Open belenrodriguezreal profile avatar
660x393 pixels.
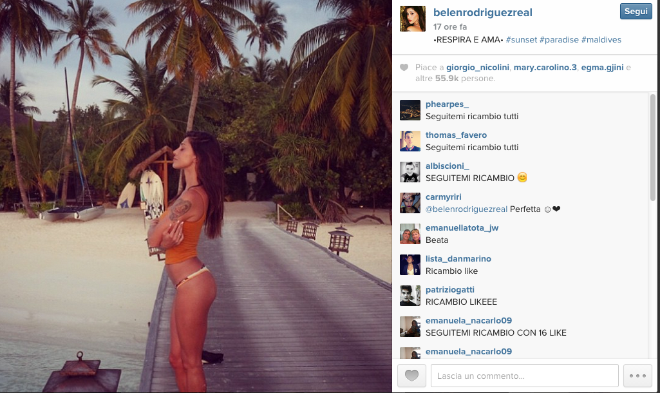413,19
